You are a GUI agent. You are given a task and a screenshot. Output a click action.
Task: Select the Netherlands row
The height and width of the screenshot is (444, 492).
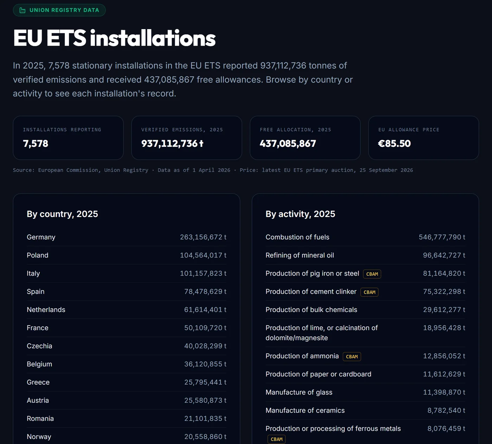127,310
